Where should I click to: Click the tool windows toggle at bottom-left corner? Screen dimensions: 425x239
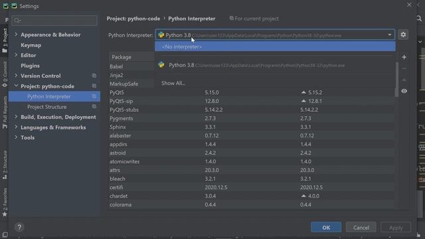coord(5,234)
